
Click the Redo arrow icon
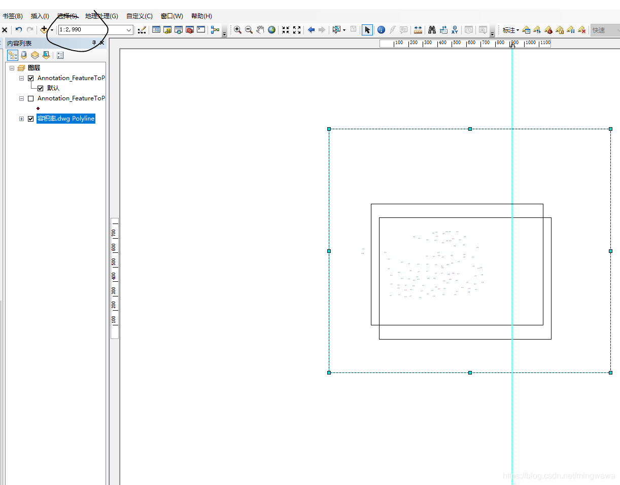point(30,30)
